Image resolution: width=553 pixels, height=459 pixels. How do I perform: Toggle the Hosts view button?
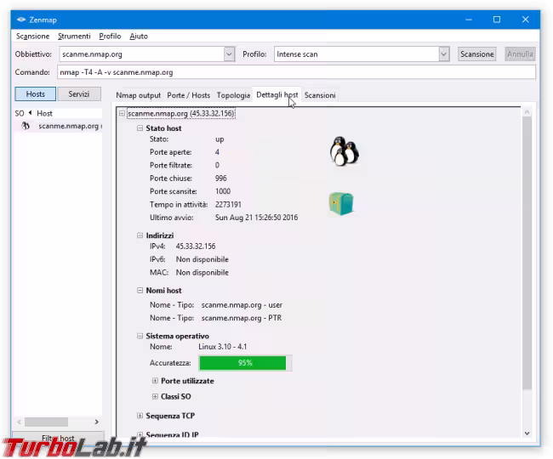(35, 94)
